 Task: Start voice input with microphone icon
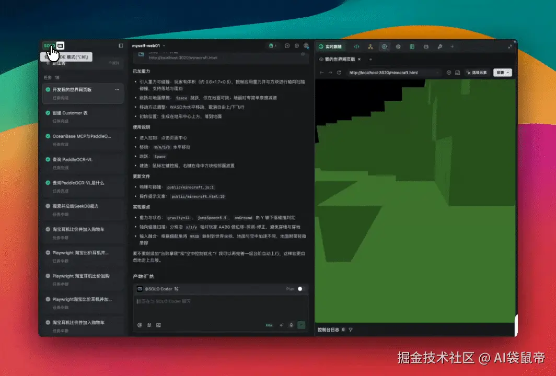291,325
